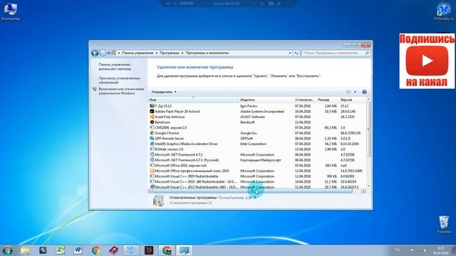Open Microsoft Word from the taskbar
456x256 pixels.
coord(78,250)
